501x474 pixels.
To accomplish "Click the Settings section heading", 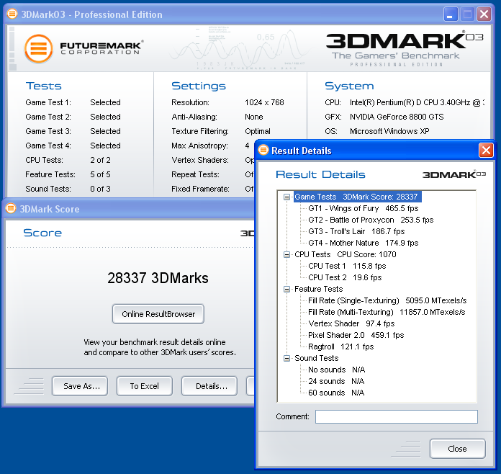I will tap(199, 86).
